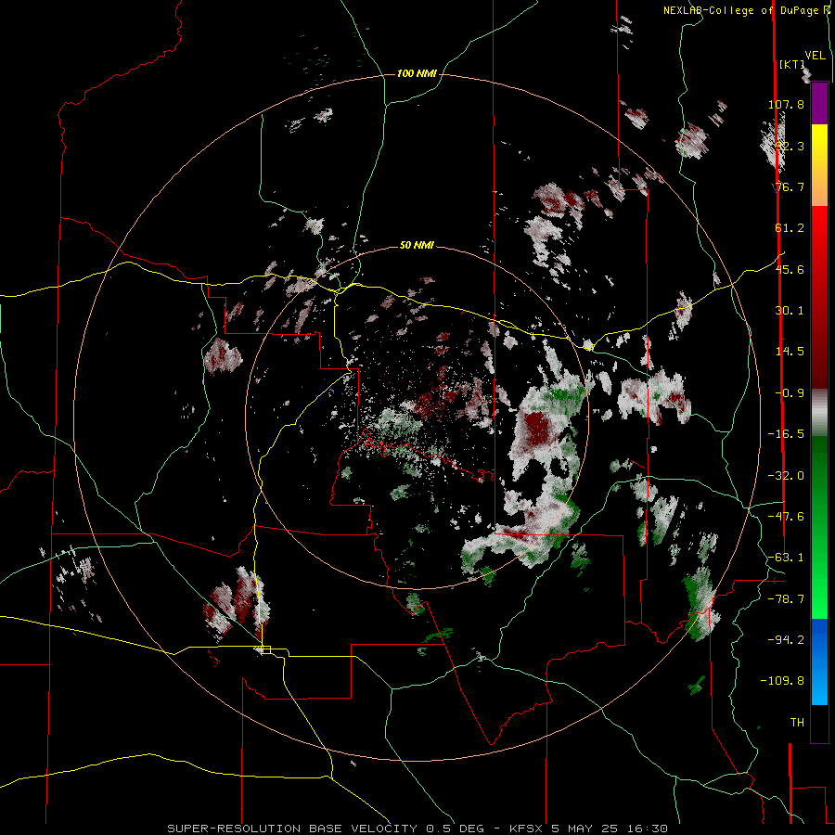Viewport: 835px width, 835px height.
Task: Click the [KT] units label
Action: click(x=792, y=64)
